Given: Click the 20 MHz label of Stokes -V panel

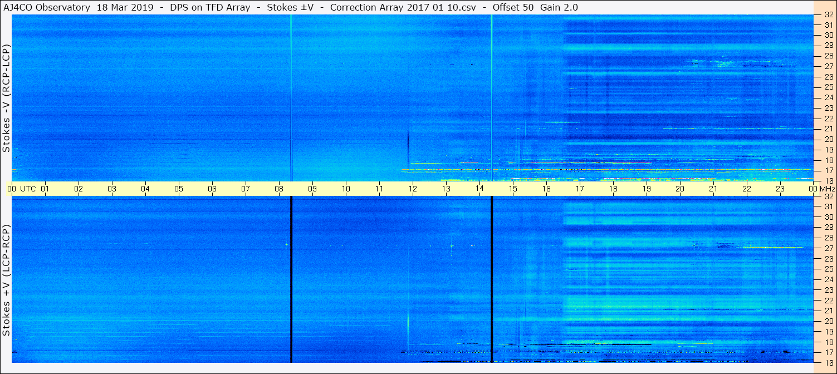Looking at the screenshot, I should pos(829,139).
